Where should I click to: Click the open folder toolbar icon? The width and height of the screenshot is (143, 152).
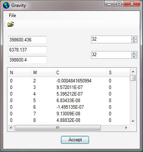(x=10, y=24)
